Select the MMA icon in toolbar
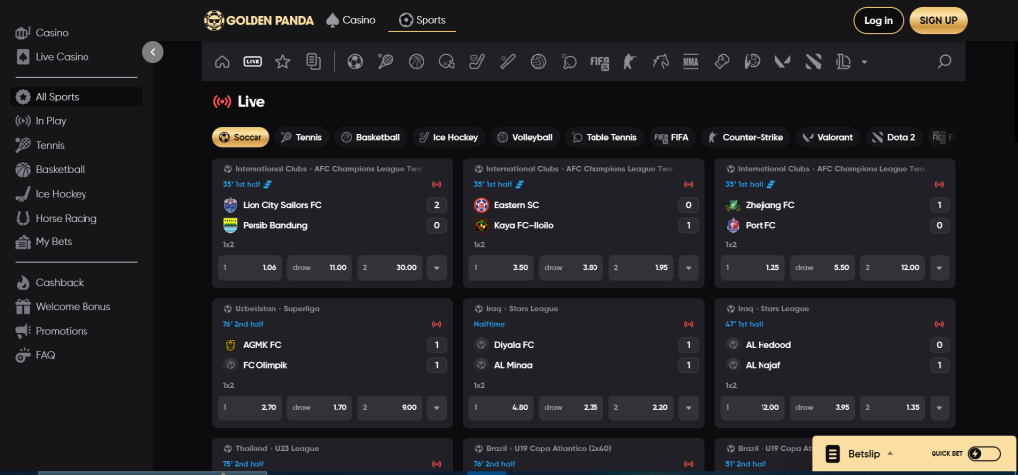Screen dimensions: 1018x475 tap(691, 62)
